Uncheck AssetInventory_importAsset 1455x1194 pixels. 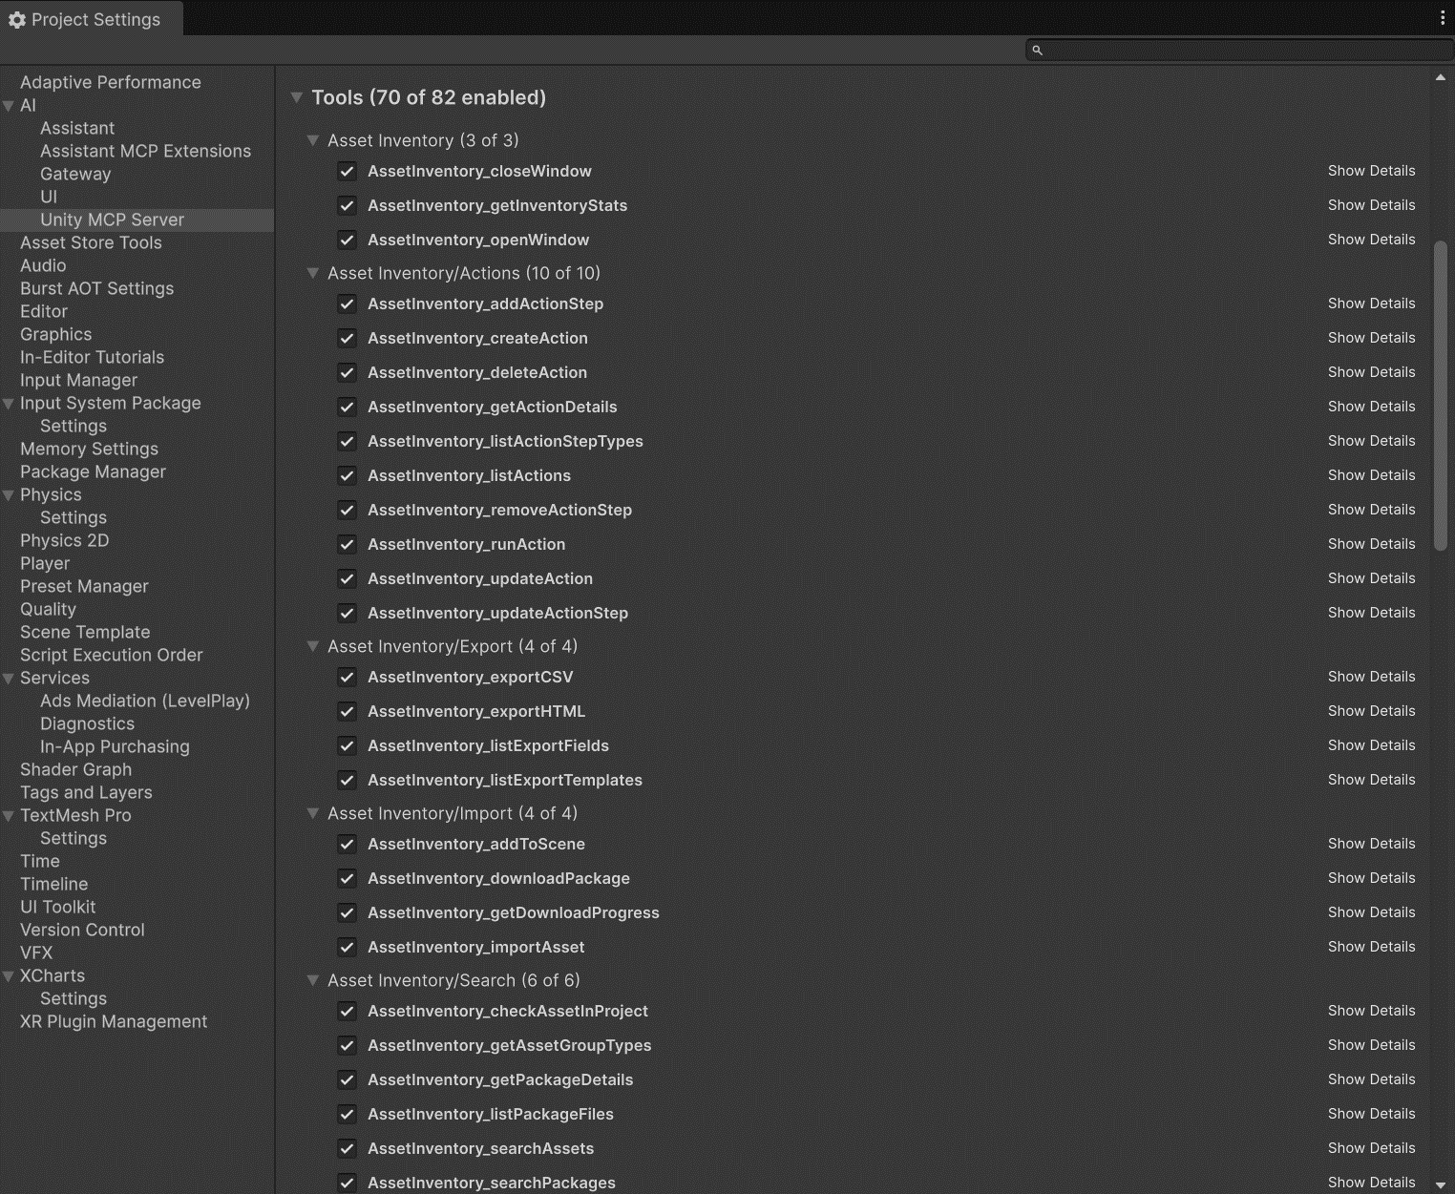click(x=348, y=948)
